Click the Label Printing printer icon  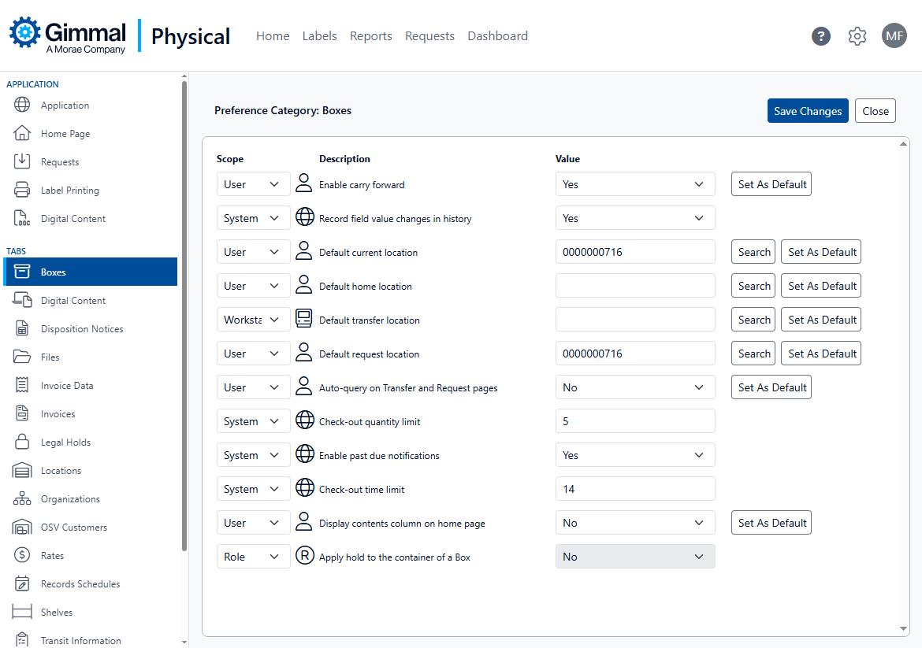pos(22,191)
